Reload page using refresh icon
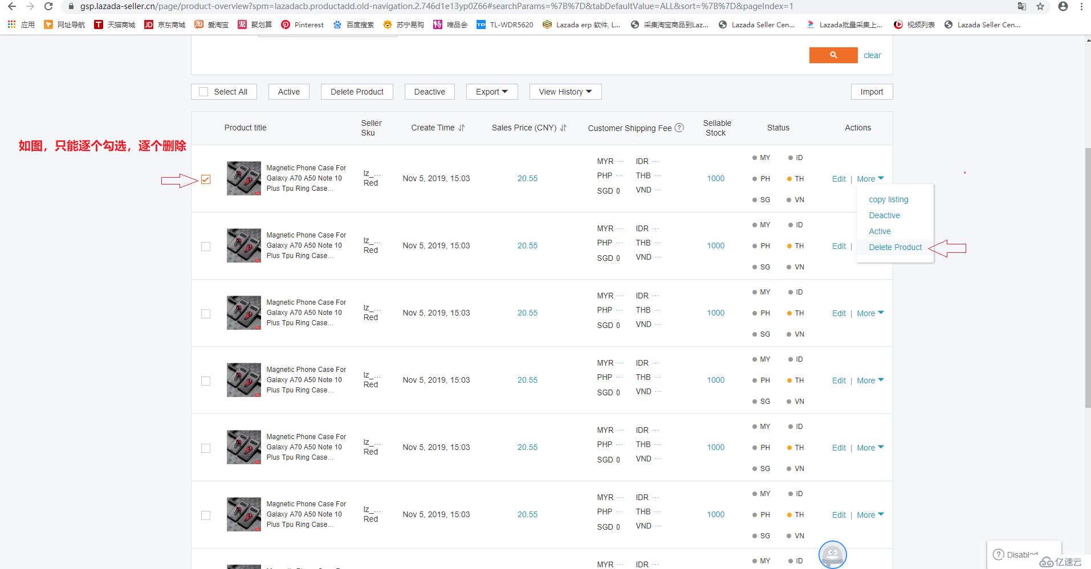The image size is (1091, 569). (x=49, y=6)
